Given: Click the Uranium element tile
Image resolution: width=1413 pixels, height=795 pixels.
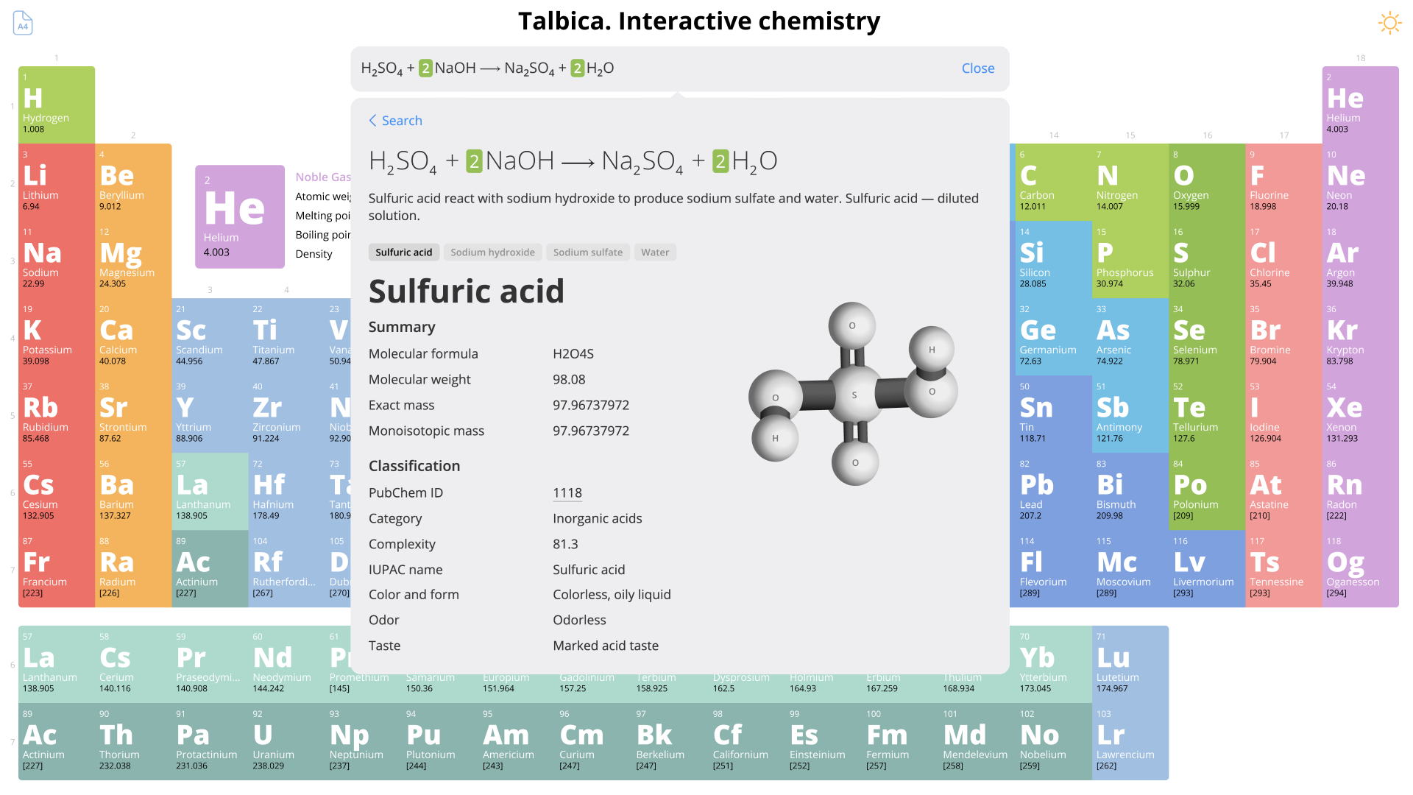Looking at the screenshot, I should pos(286,741).
